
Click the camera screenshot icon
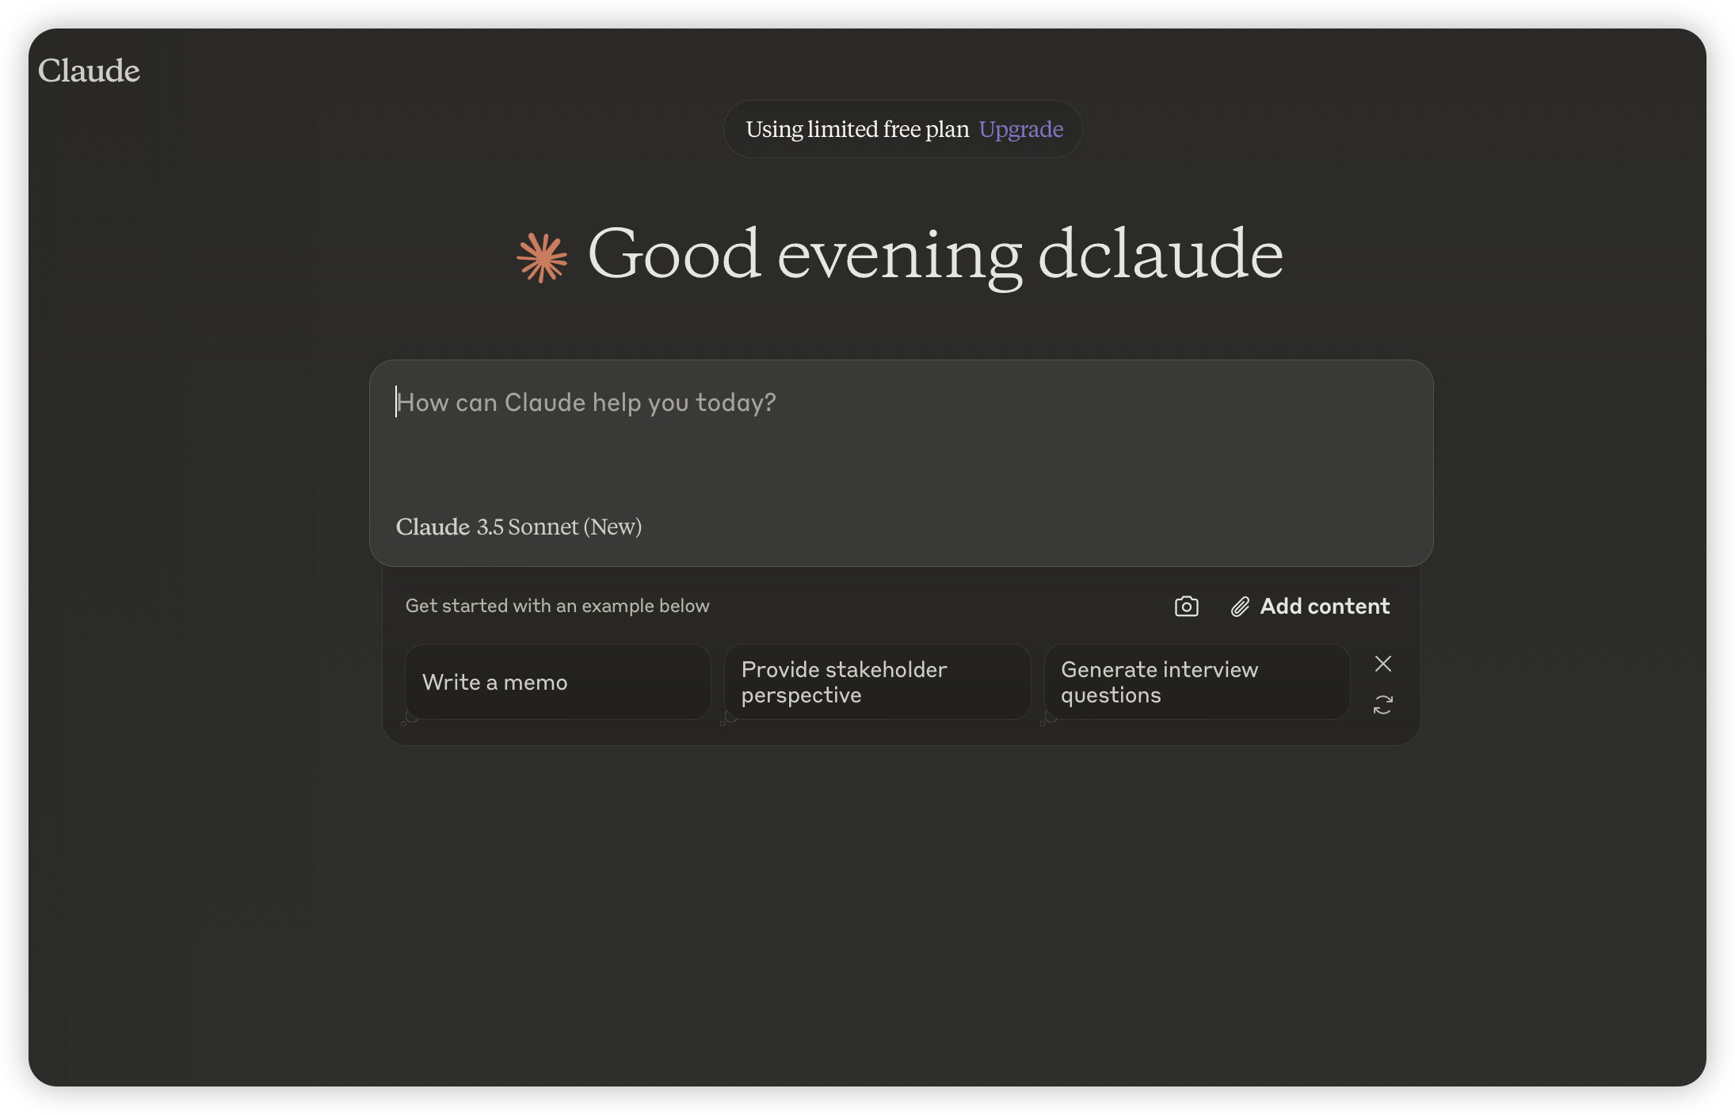click(x=1186, y=607)
